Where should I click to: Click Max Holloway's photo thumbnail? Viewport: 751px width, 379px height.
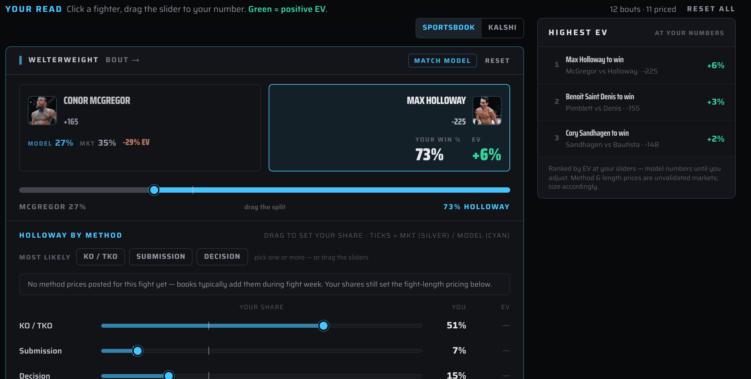(487, 111)
